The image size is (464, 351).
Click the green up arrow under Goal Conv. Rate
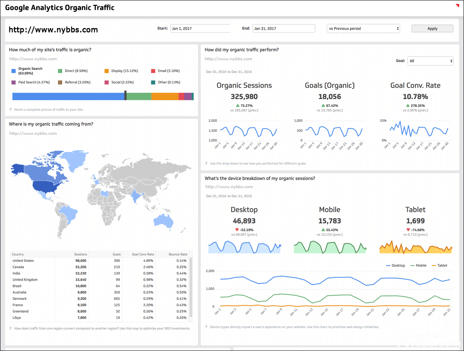(x=408, y=105)
